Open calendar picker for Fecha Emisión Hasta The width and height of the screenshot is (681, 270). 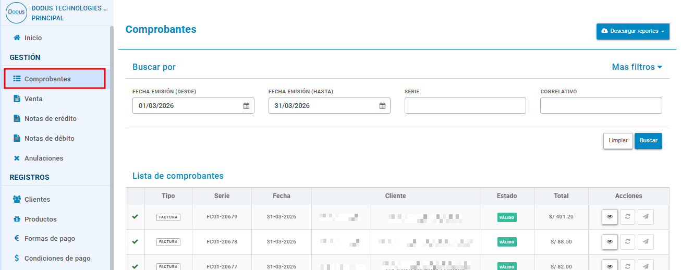(382, 106)
